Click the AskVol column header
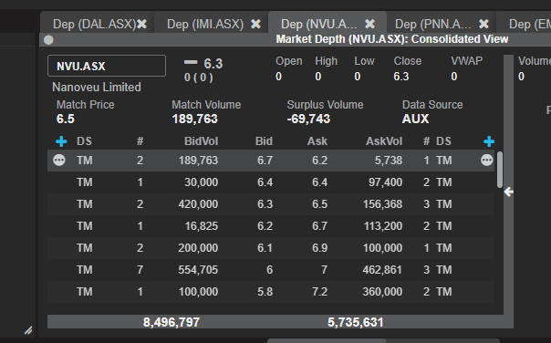 coord(384,141)
